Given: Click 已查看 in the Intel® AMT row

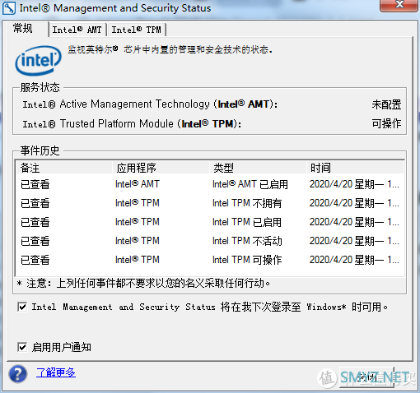Looking at the screenshot, I should [x=35, y=184].
